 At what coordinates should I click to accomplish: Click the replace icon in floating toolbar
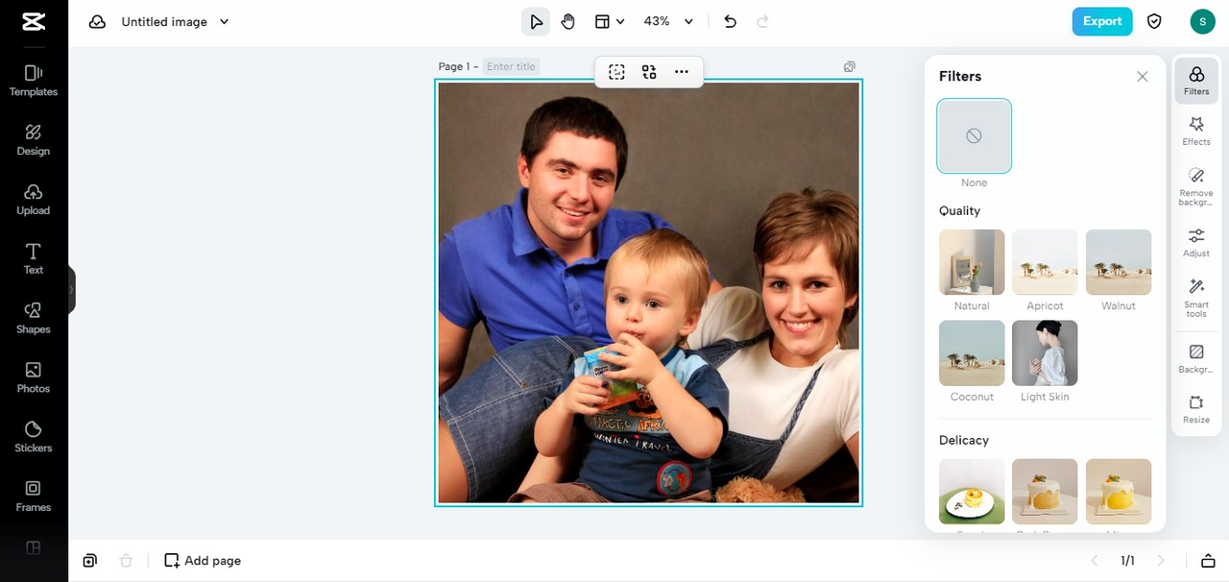click(649, 72)
